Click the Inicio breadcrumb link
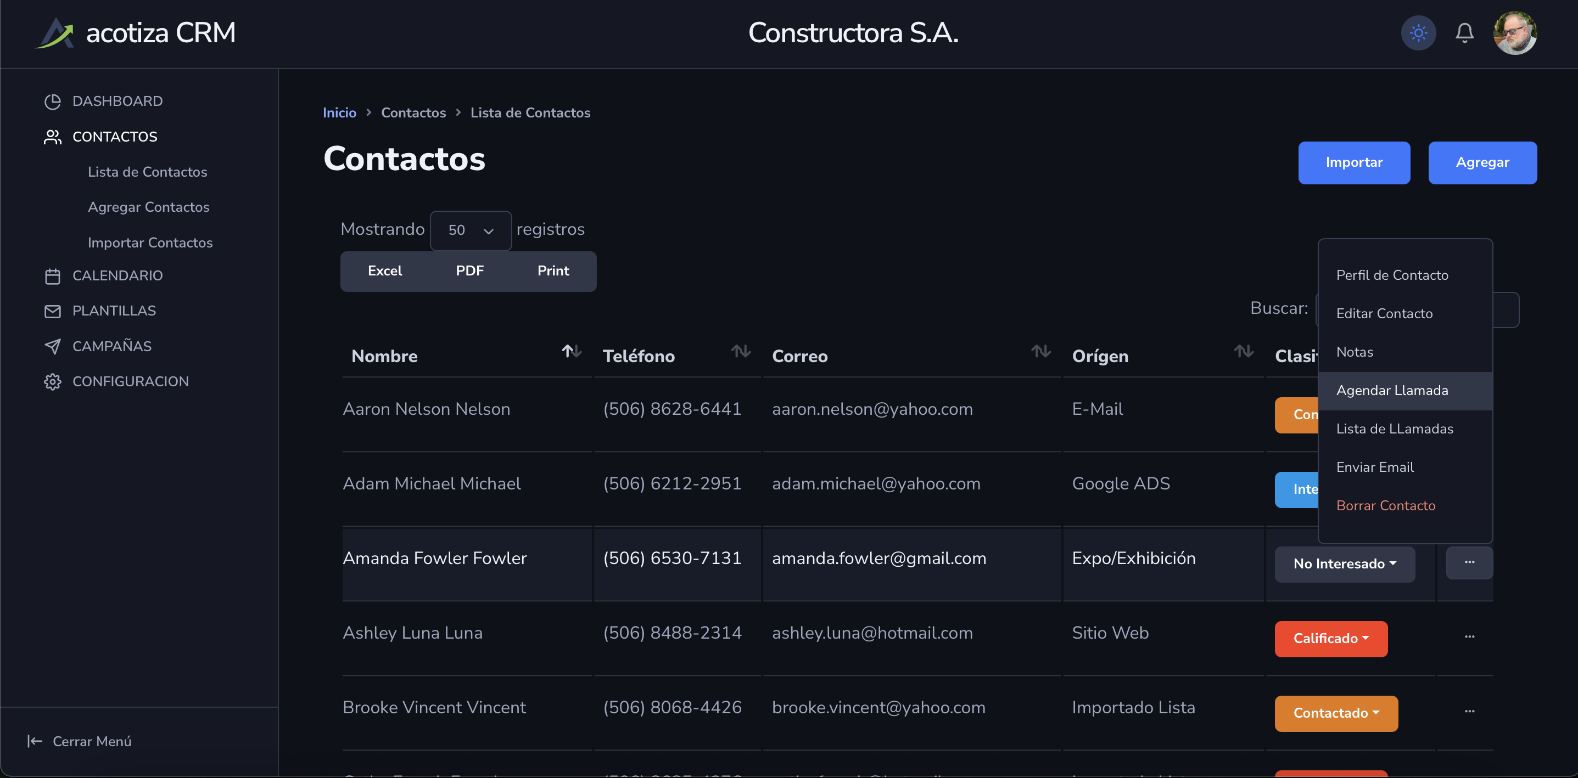Viewport: 1578px width, 778px height. click(x=339, y=112)
